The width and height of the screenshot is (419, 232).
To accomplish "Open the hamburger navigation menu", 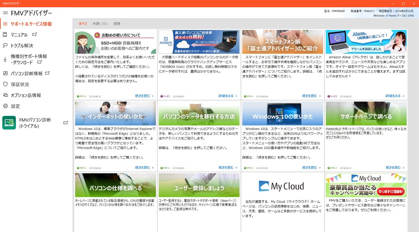I will tap(5, 13).
